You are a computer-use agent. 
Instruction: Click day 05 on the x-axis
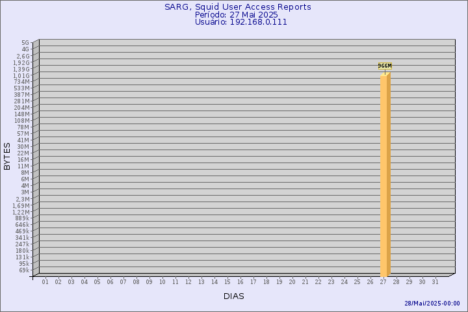[97, 282]
